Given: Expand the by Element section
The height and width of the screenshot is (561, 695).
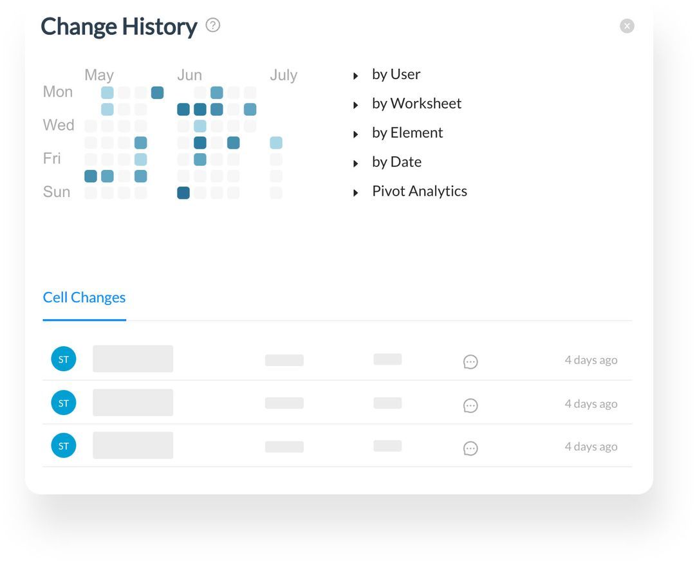Looking at the screenshot, I should (x=407, y=133).
